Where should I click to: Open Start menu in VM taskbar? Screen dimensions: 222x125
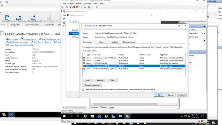point(64,116)
